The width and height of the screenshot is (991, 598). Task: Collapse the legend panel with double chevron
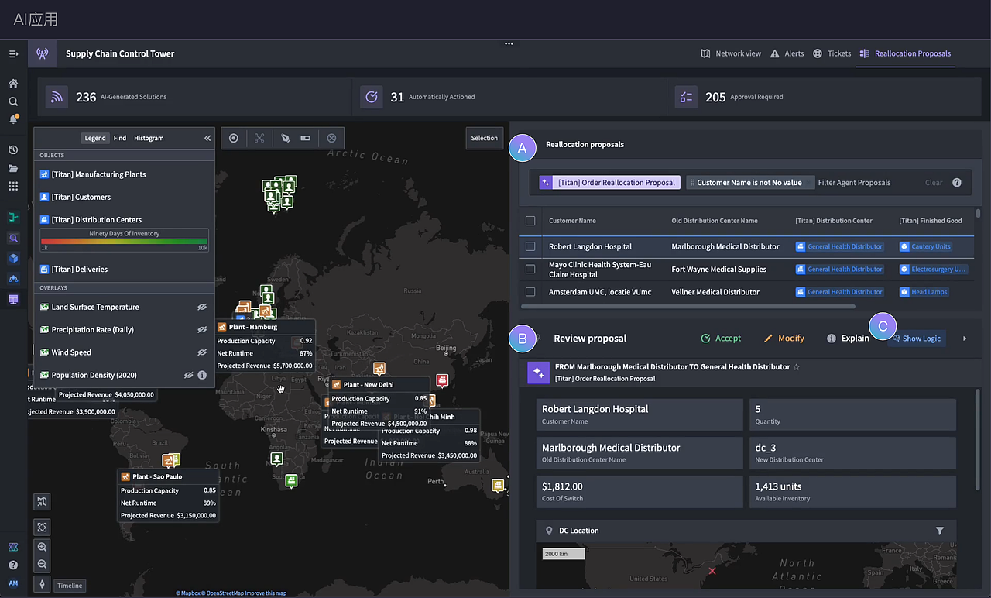coord(207,138)
